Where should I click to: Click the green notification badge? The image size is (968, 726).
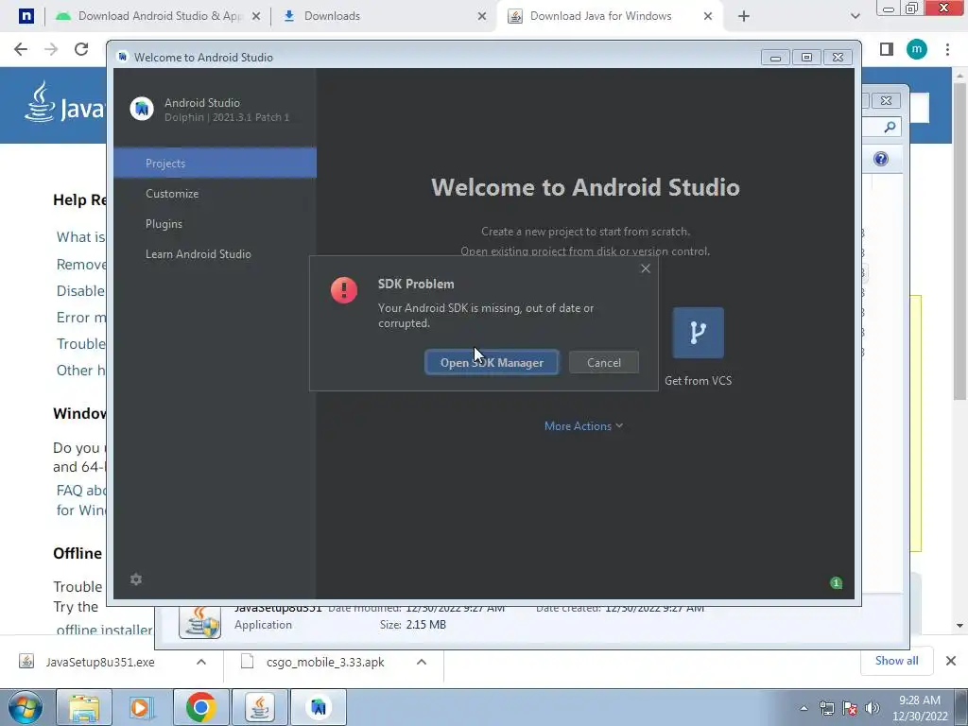click(x=836, y=582)
